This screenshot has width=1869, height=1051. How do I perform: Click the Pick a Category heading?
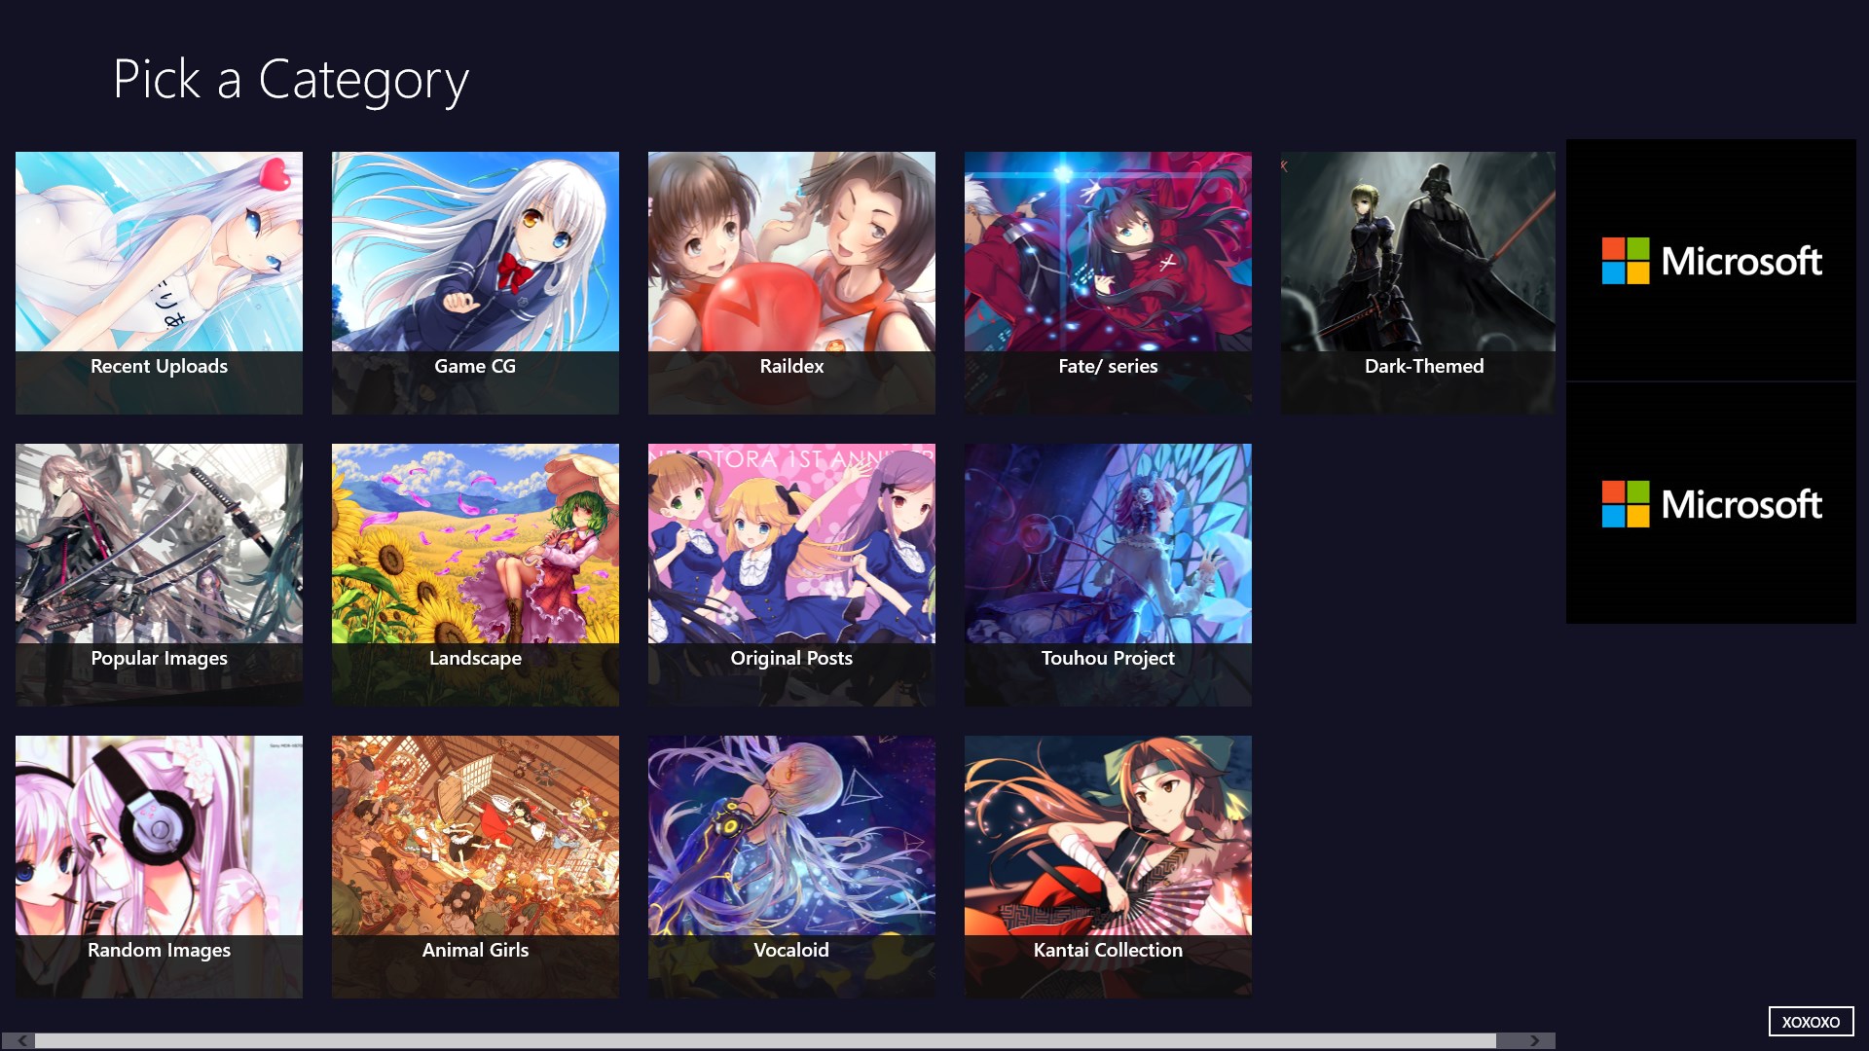click(x=290, y=80)
